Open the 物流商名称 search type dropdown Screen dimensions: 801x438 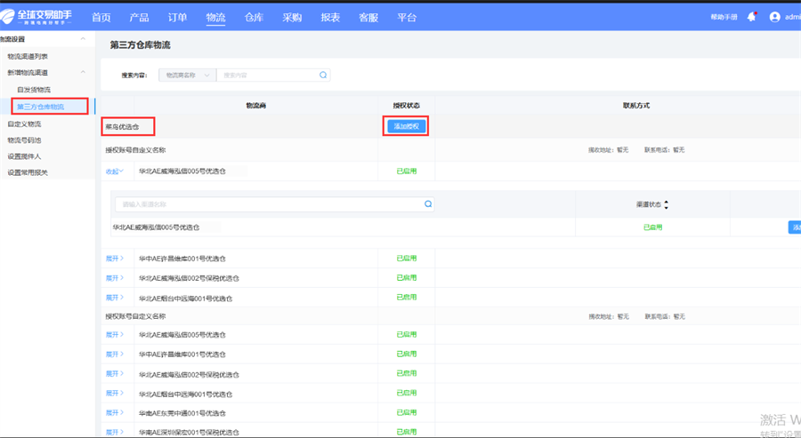click(188, 75)
